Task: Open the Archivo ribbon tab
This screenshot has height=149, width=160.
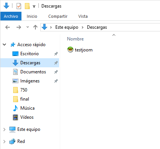Action: 11,16
